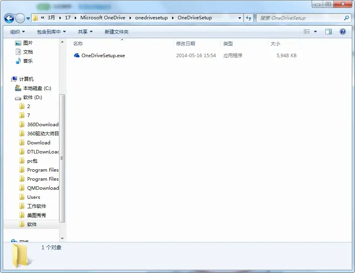Click the 音乐 note icon

(x=18, y=61)
